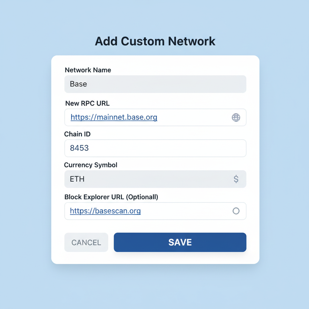The width and height of the screenshot is (309, 309).
Task: Click the globe icon beside the RPC URL
Action: (236, 117)
